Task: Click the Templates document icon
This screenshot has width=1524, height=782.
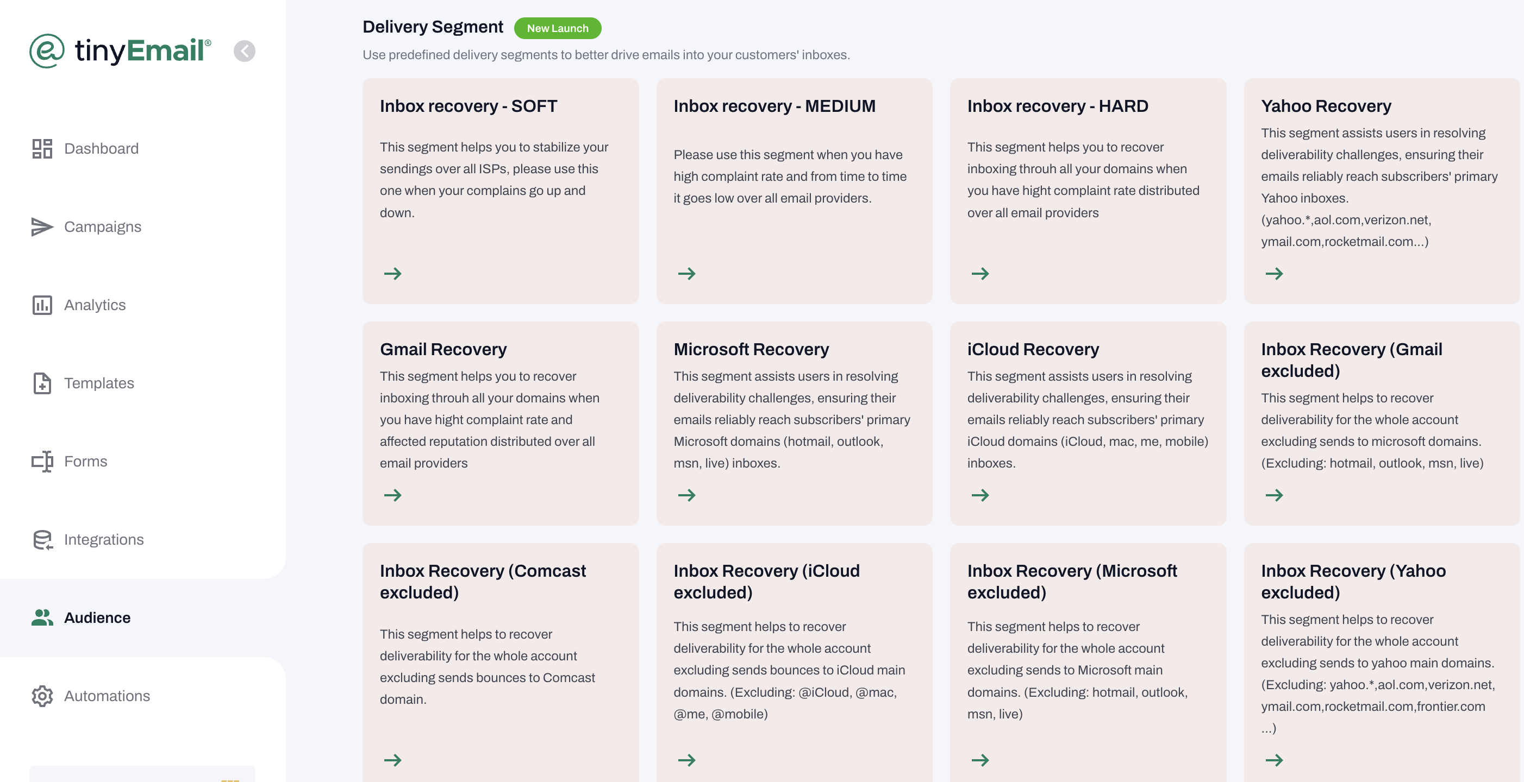Action: 42,383
